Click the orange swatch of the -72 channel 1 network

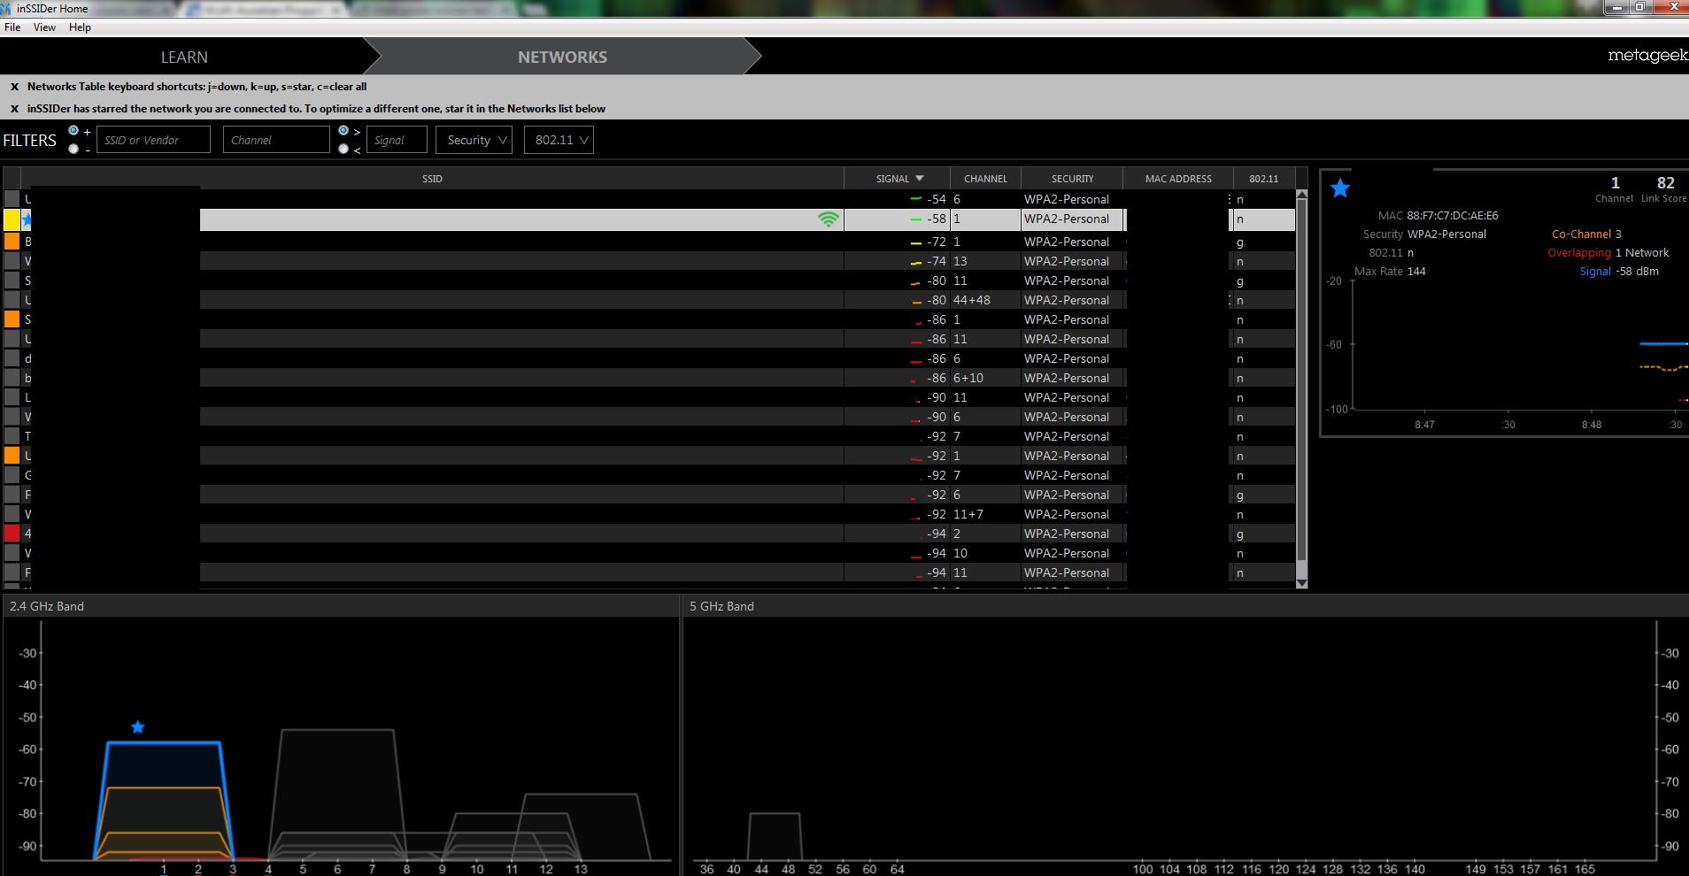[x=12, y=241]
